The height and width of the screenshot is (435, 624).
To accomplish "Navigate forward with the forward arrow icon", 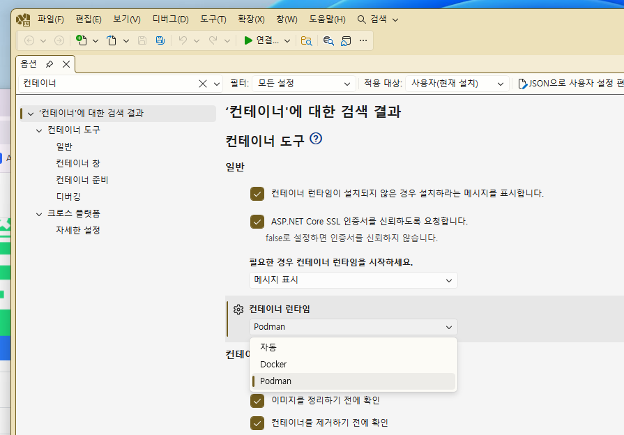I will 59,40.
